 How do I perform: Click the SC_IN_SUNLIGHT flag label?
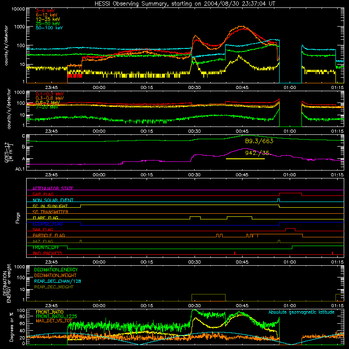50,206
